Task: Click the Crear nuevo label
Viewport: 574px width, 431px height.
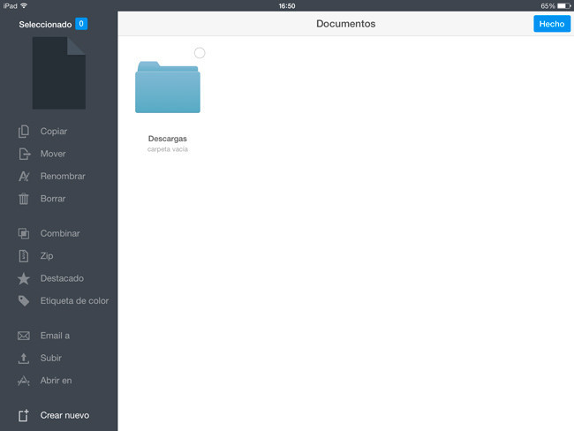Action: (64, 415)
